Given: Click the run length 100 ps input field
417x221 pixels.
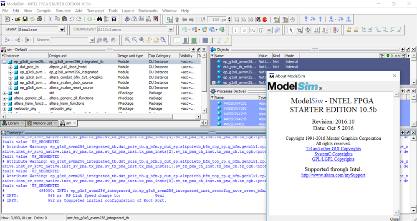Looking at the screenshot, I should pos(218,20).
